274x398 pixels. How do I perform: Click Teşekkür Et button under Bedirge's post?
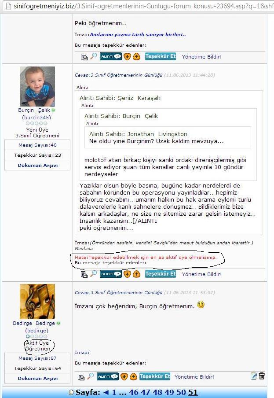(x=155, y=376)
